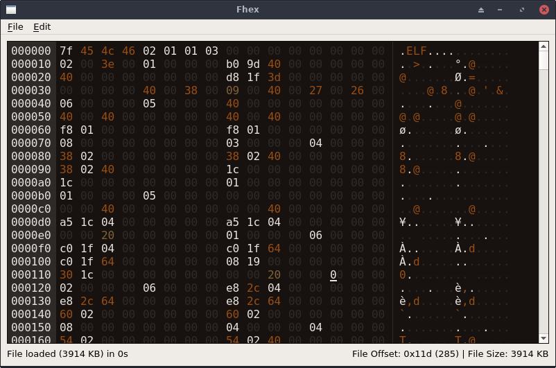Select byte 1c in row 000090
556x368 pixels.
tap(232, 170)
